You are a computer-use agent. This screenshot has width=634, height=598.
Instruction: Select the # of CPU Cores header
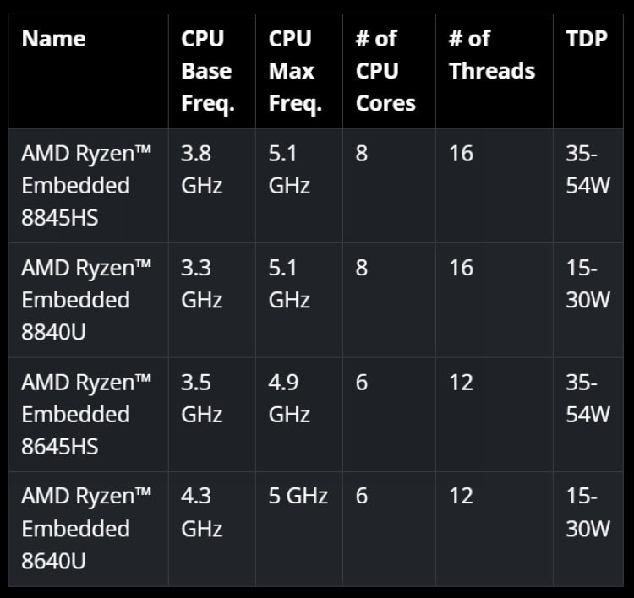[385, 71]
